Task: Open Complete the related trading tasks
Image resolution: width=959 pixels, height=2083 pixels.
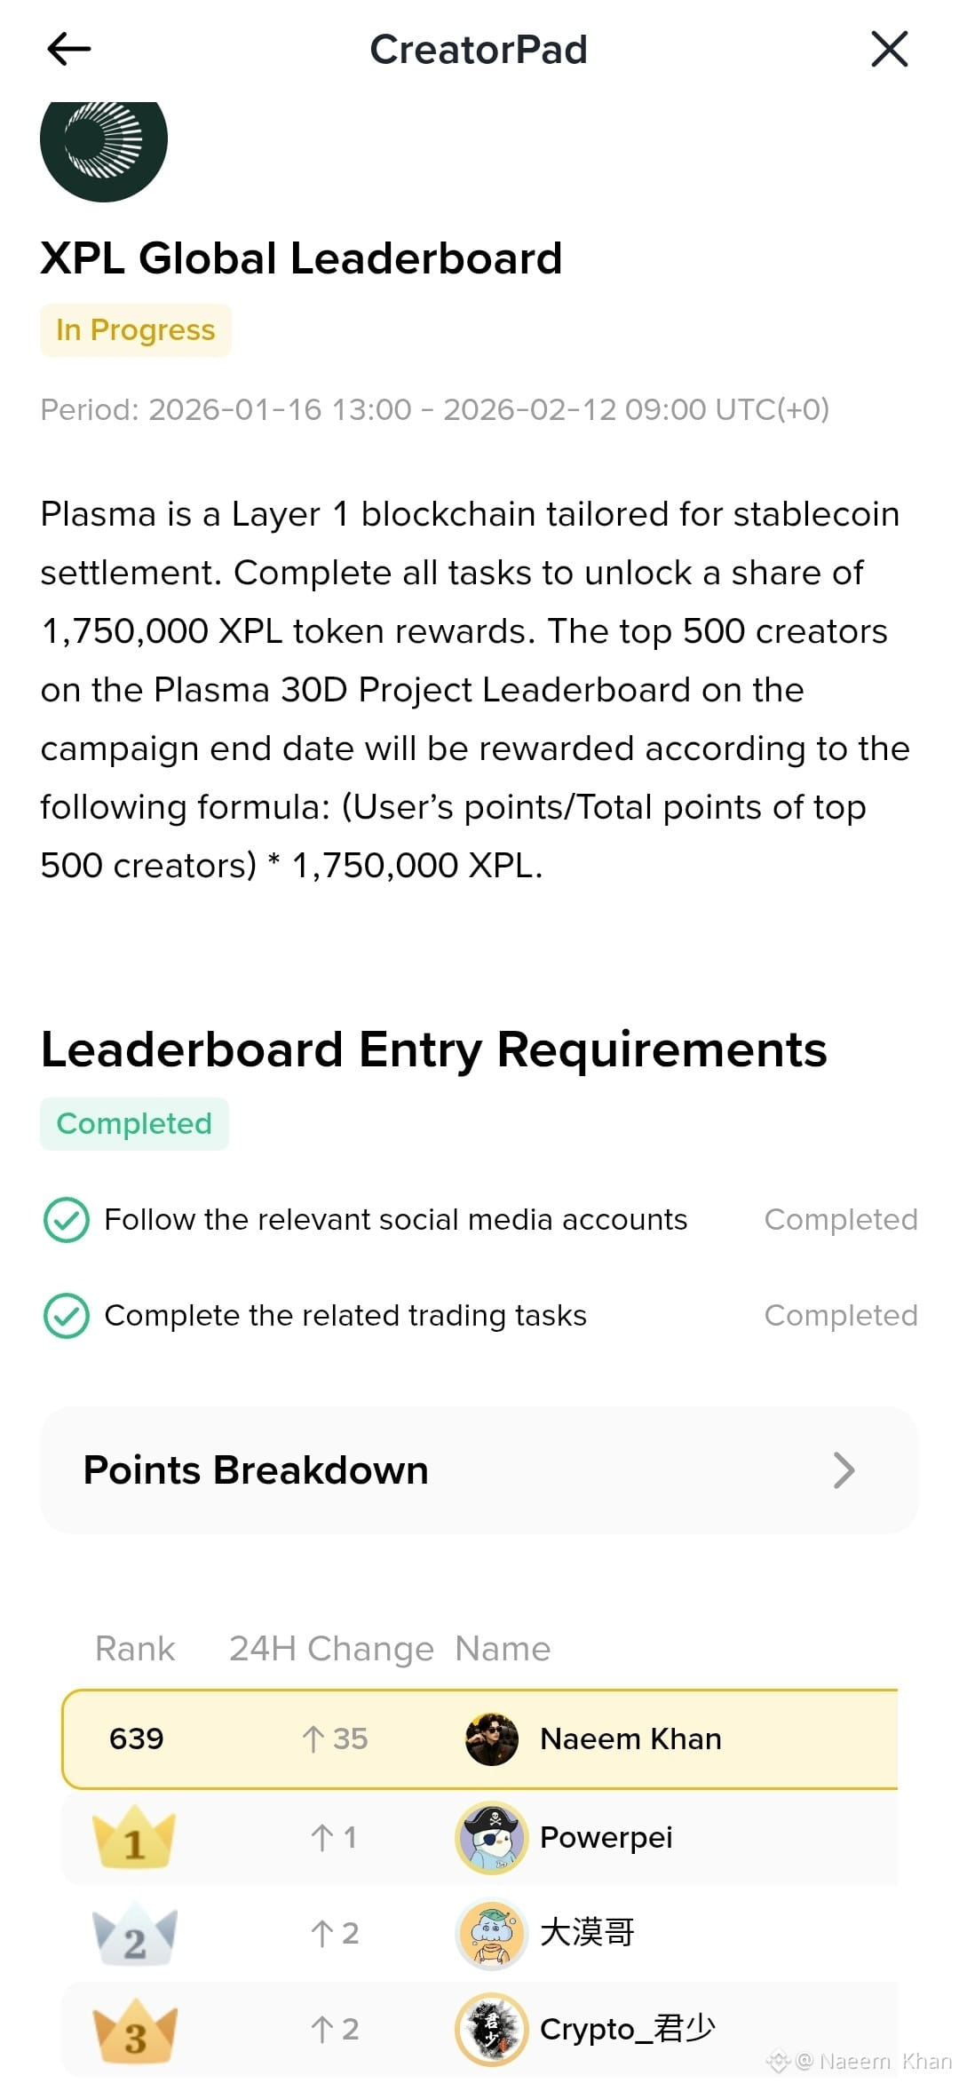Action: 345,1316
